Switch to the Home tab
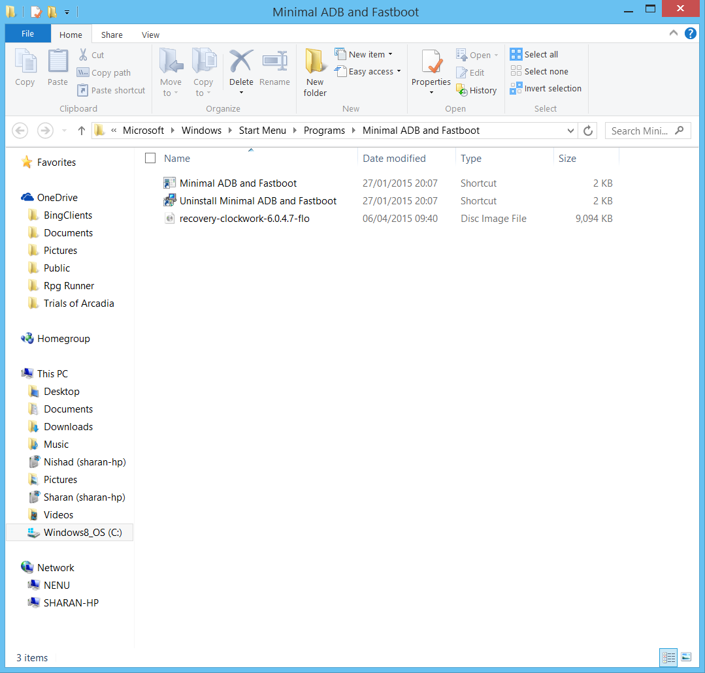 71,35
